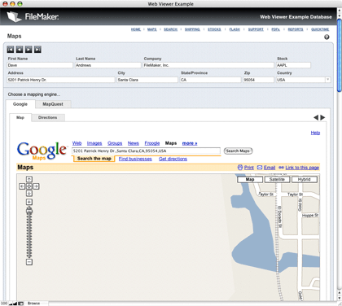The height and width of the screenshot is (306, 342).
Task: Click the status bar layout mode icon
Action: click(x=21, y=304)
